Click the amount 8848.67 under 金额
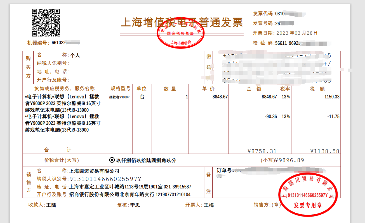 [269, 97]
